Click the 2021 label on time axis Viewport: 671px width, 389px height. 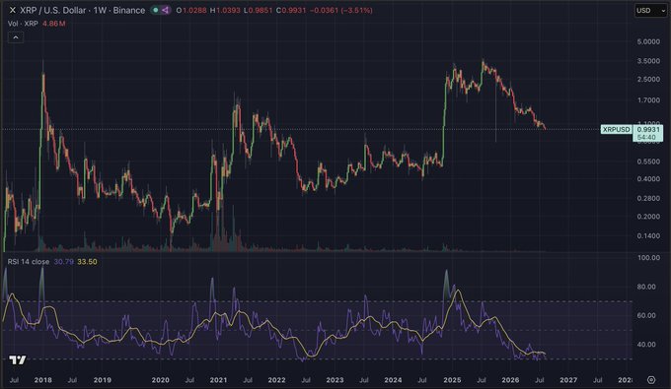click(x=218, y=379)
